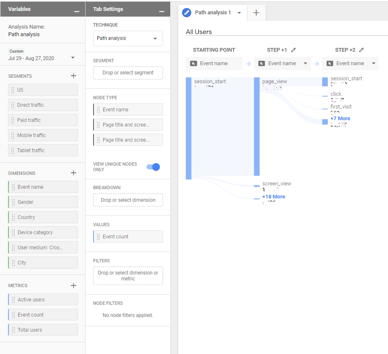Open the Path analysis 1 tab dropdown arrow
The height and width of the screenshot is (354, 388).
239,13
